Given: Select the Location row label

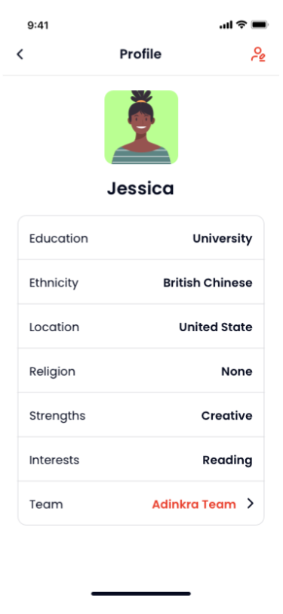Looking at the screenshot, I should (54, 327).
